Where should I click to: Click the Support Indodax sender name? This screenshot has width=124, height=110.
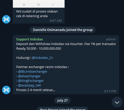point(30,39)
